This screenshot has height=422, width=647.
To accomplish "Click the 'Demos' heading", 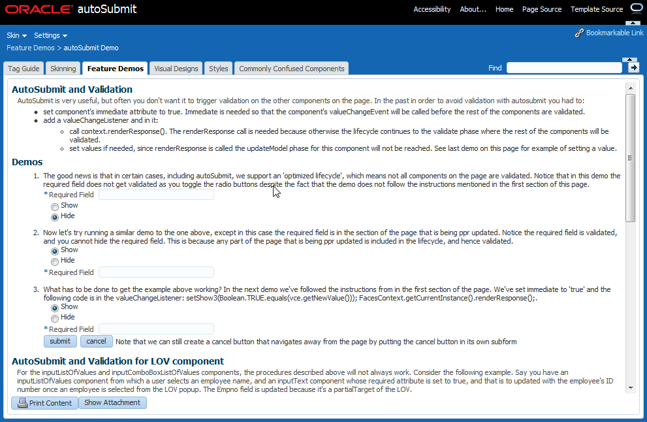I will [27, 162].
